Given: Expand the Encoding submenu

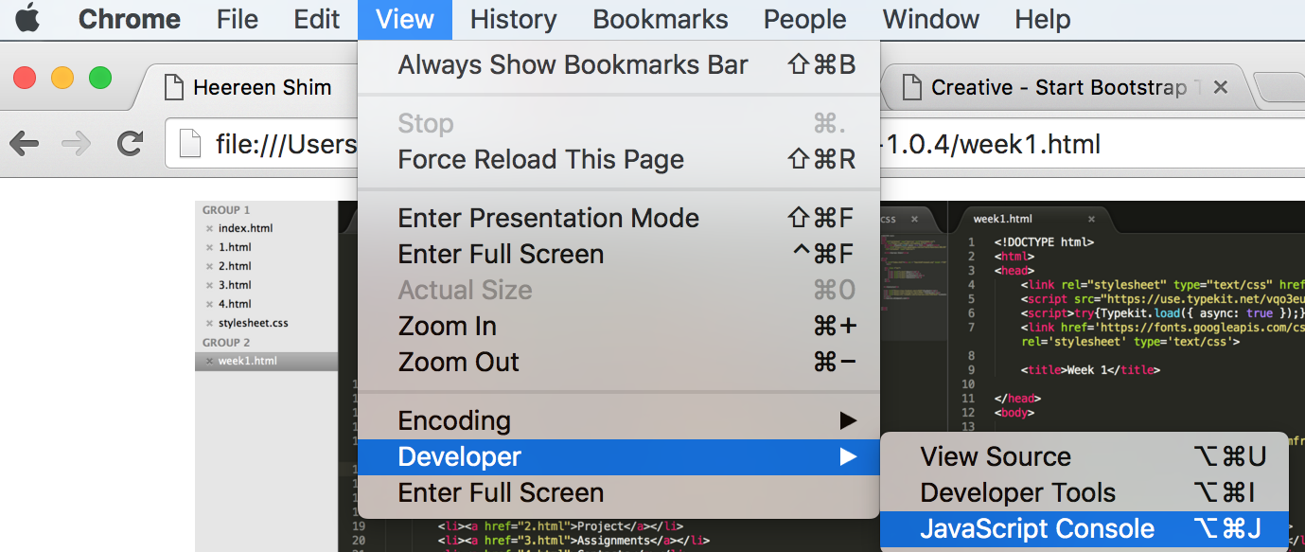Looking at the screenshot, I should tap(619, 420).
